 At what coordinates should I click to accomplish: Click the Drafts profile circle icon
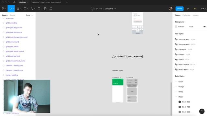(93, 9)
